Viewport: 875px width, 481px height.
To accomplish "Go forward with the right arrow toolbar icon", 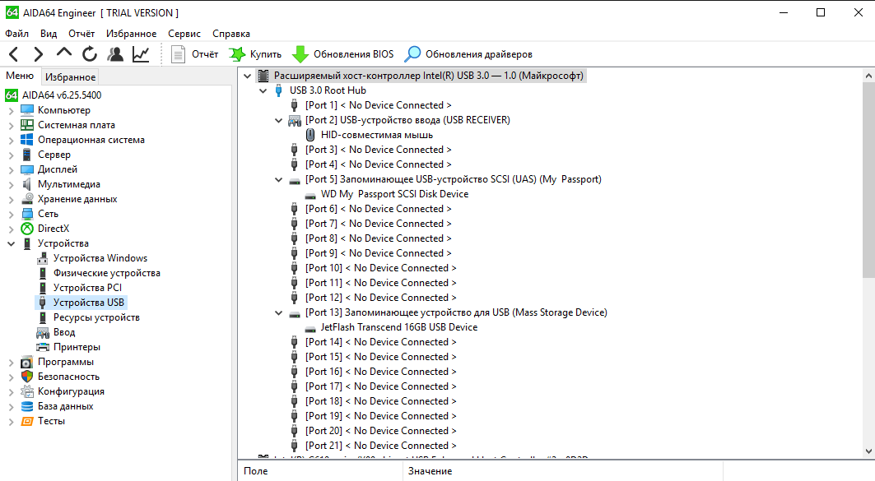I will (x=38, y=54).
